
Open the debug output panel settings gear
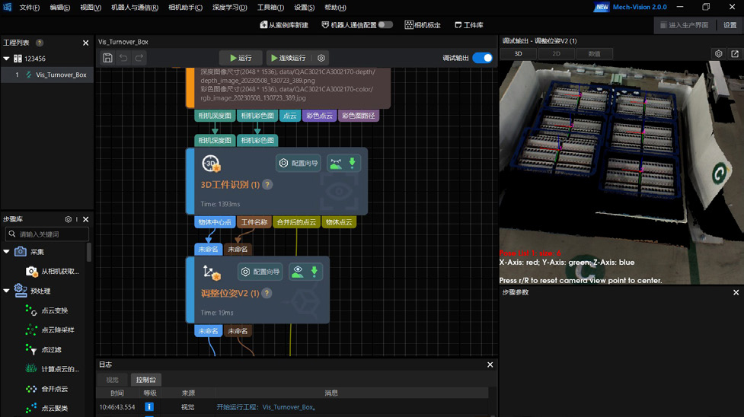pyautogui.click(x=718, y=54)
